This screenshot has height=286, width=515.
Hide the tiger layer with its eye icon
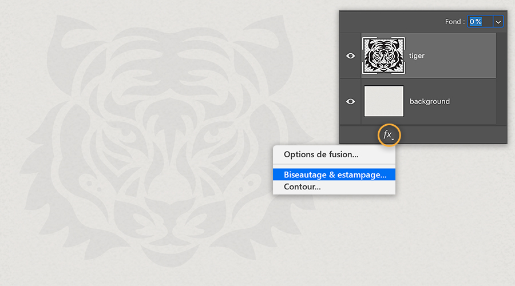click(350, 56)
